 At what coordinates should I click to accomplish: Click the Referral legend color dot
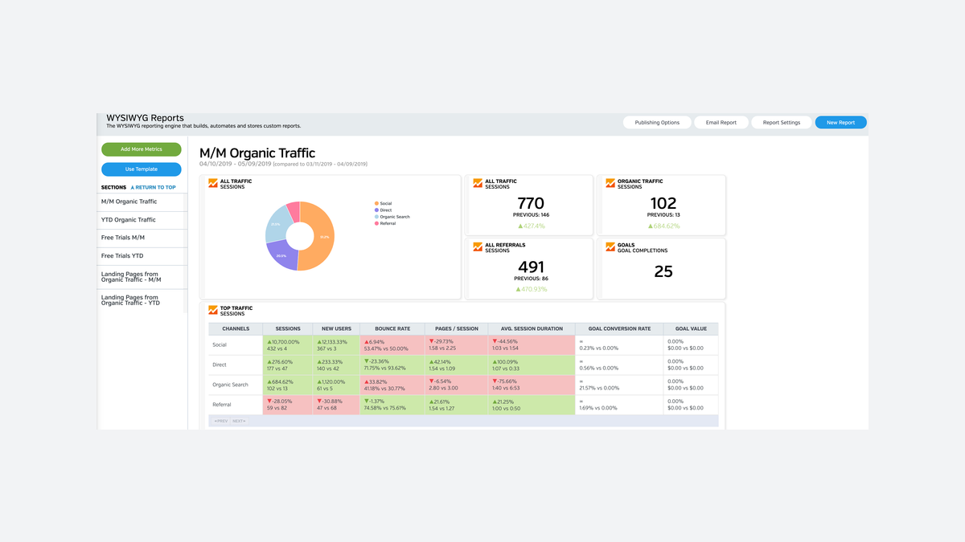pyautogui.click(x=376, y=223)
